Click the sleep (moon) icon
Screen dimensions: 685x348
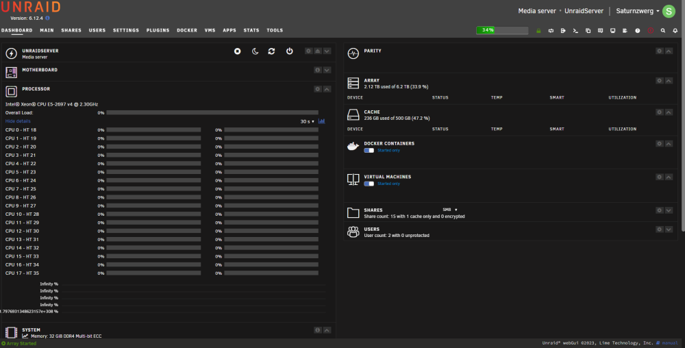(255, 51)
